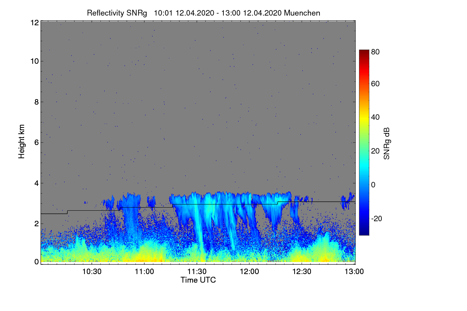Click the 'Height km' axis label
Image resolution: width=467 pixels, height=311 pixels.
(x=21, y=142)
